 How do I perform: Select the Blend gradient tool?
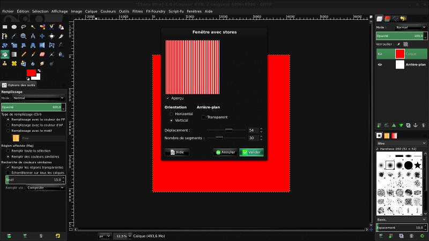(14, 55)
